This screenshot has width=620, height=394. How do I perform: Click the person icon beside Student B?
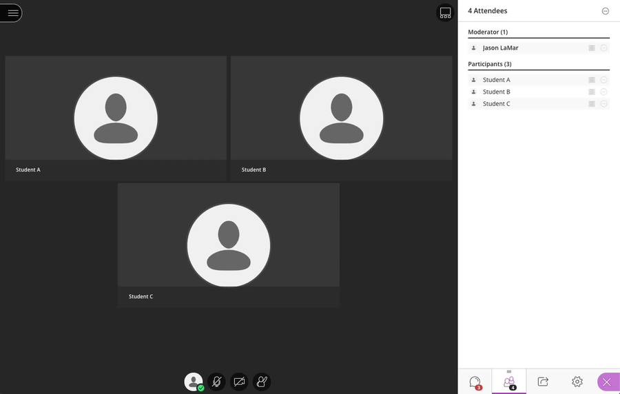[474, 92]
